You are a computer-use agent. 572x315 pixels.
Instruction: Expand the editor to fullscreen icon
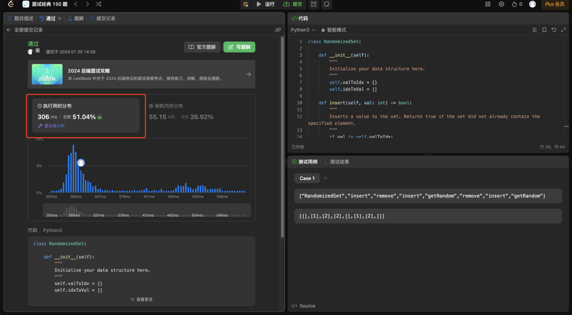[x=563, y=30]
